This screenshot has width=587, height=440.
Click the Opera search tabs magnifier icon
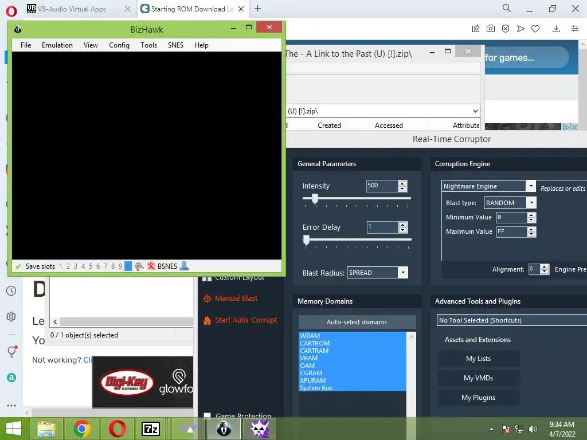[x=507, y=8]
